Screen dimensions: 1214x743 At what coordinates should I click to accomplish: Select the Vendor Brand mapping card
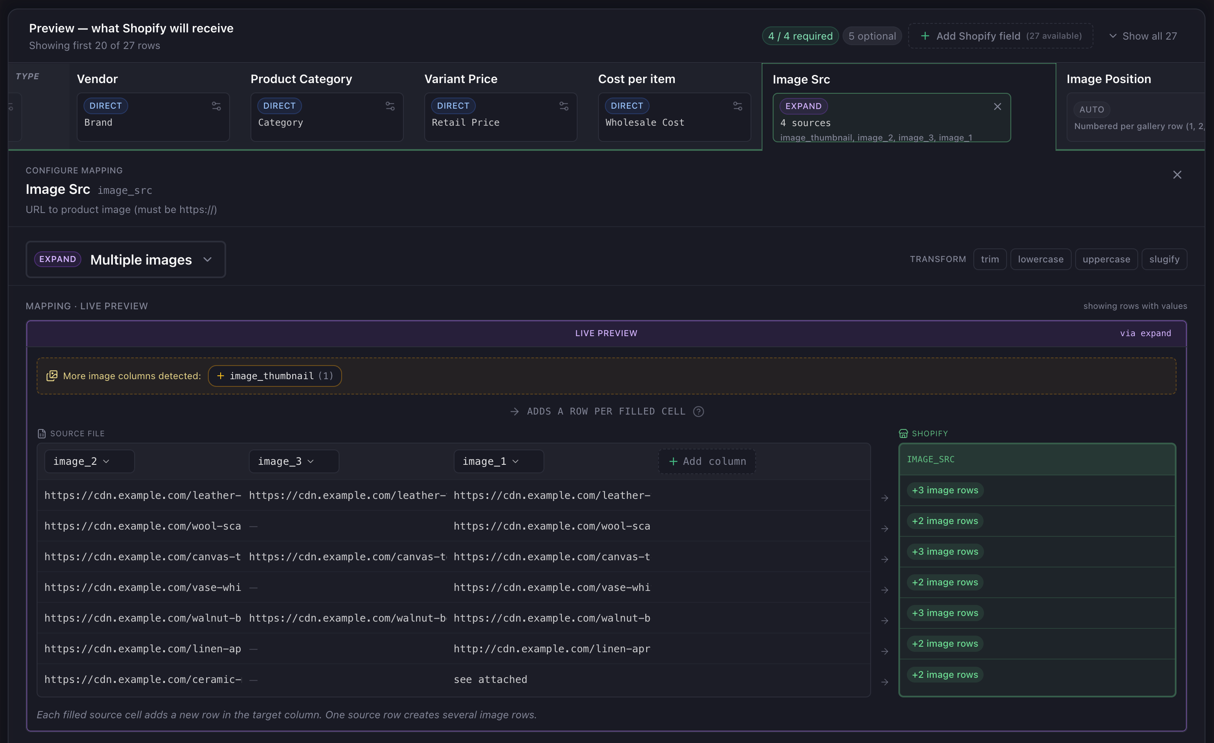(153, 117)
